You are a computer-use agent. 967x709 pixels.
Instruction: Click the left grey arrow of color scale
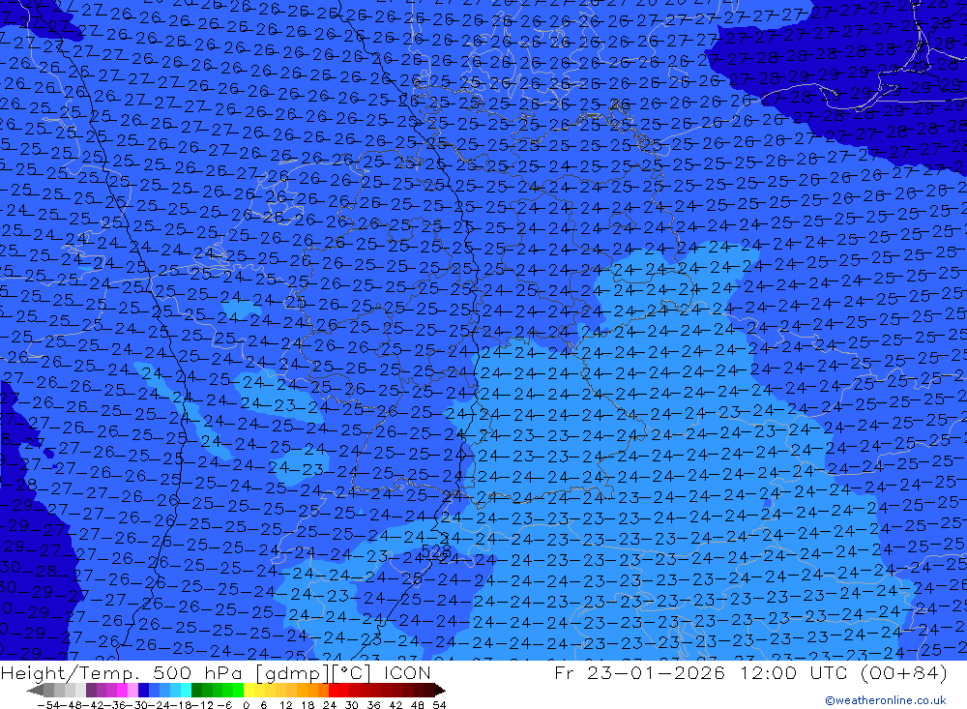coord(35,691)
